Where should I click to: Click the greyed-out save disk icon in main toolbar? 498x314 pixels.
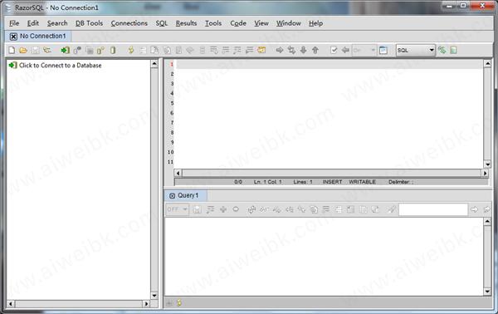(35, 50)
